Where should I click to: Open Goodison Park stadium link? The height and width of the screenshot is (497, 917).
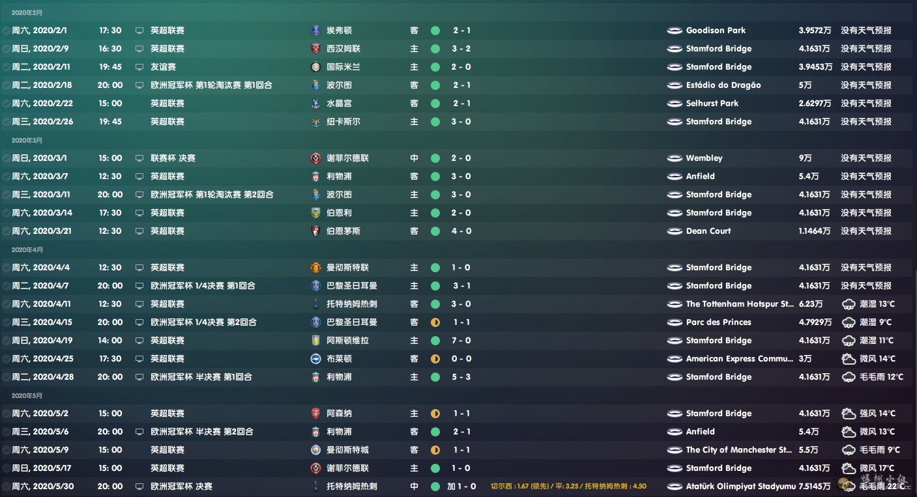716,30
